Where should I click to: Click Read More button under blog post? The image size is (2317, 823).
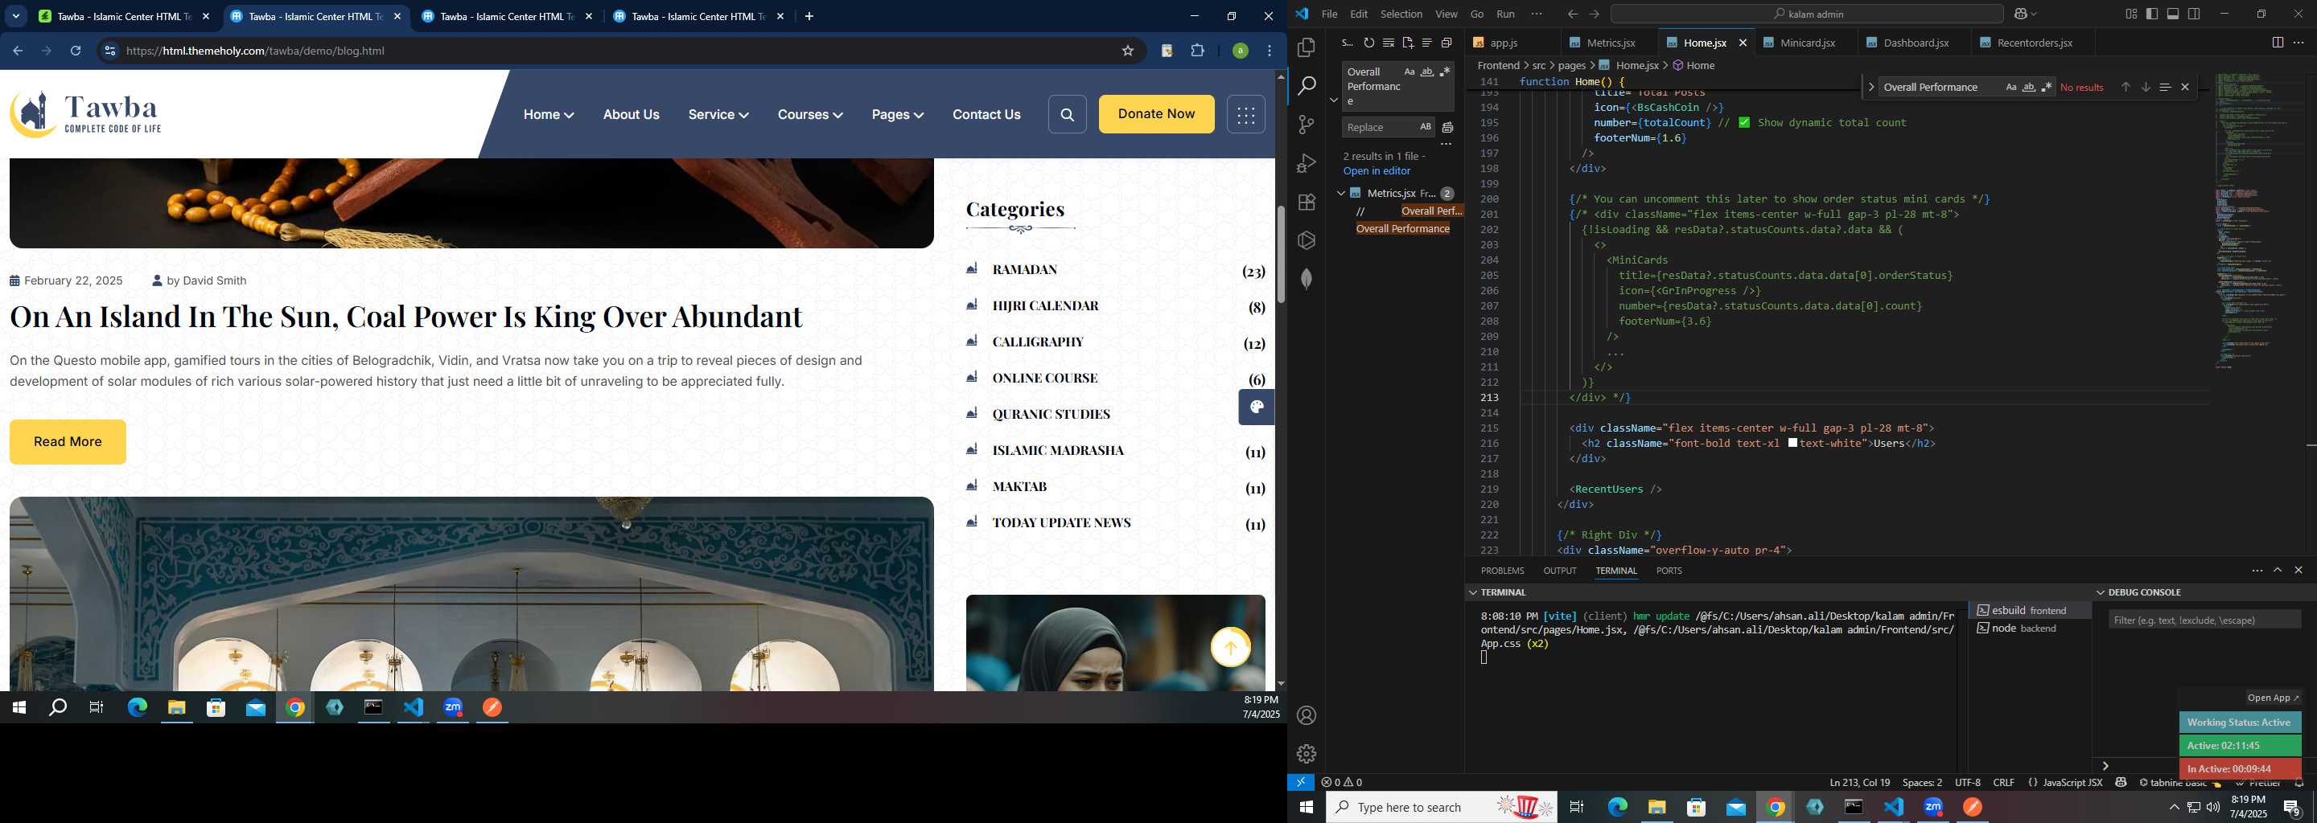(x=68, y=442)
